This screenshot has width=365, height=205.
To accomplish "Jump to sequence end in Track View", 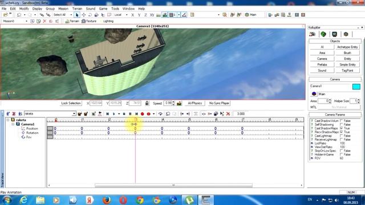I will [136, 114].
